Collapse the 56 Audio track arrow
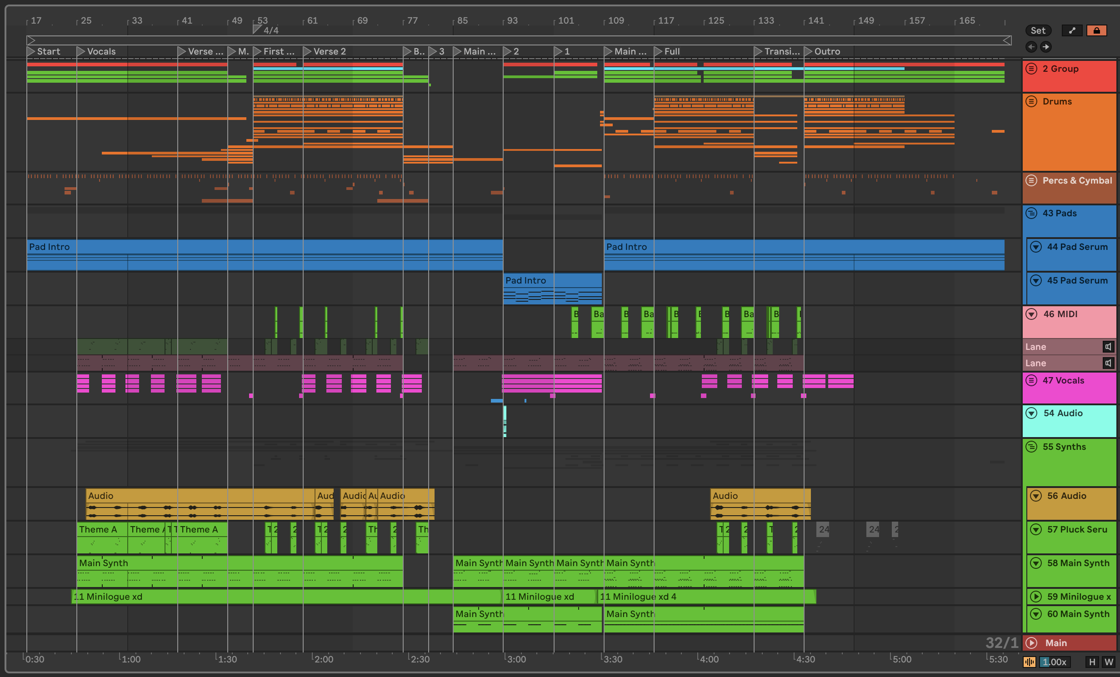 (1036, 496)
